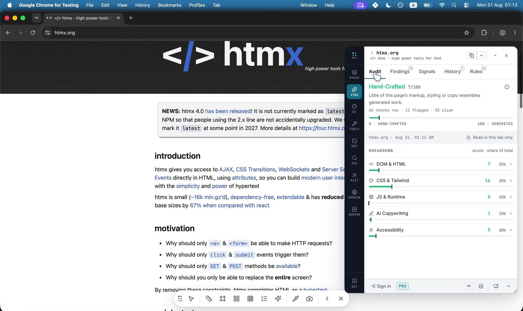Viewport: 523px width, 311px height.
Task: Click the four-squares layout tool
Action: (x=236, y=299)
